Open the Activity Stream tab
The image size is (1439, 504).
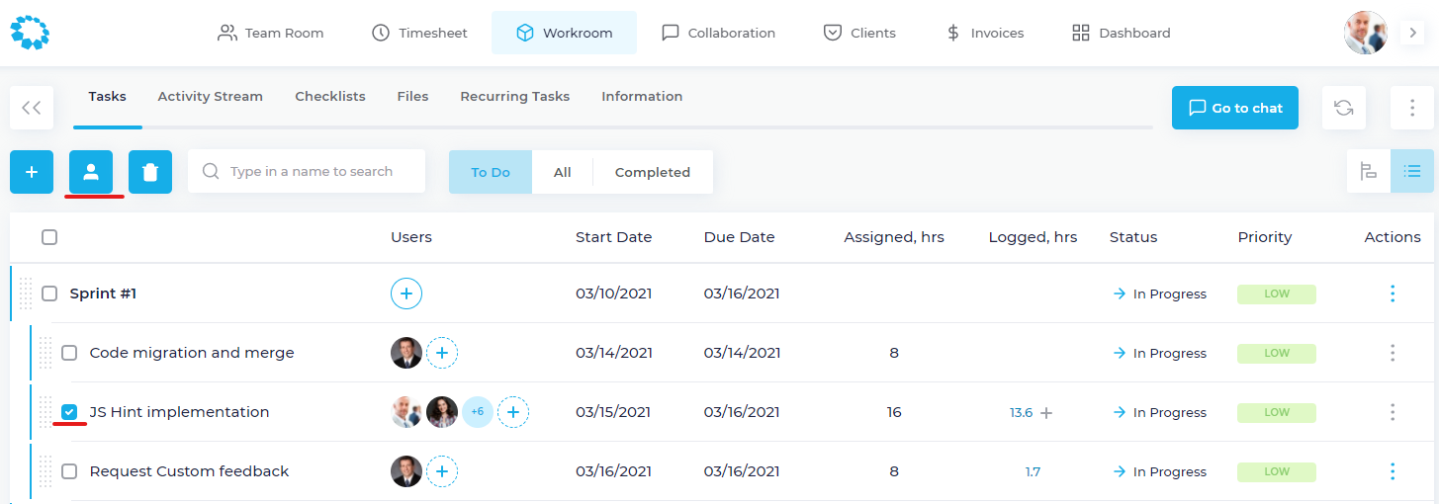pyautogui.click(x=210, y=97)
